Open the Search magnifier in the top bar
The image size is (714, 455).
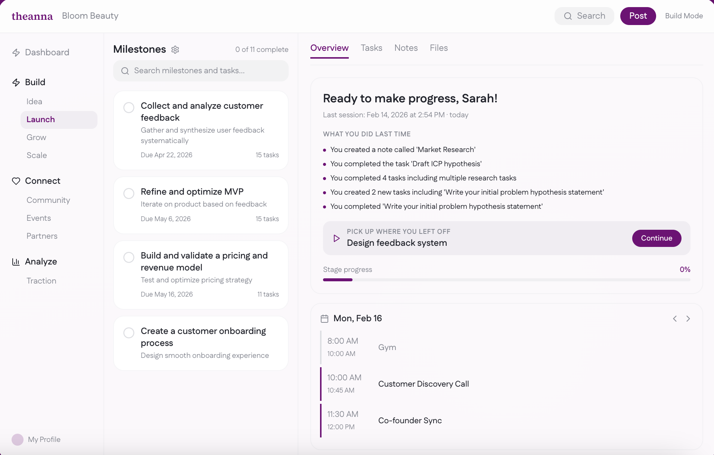coord(568,16)
